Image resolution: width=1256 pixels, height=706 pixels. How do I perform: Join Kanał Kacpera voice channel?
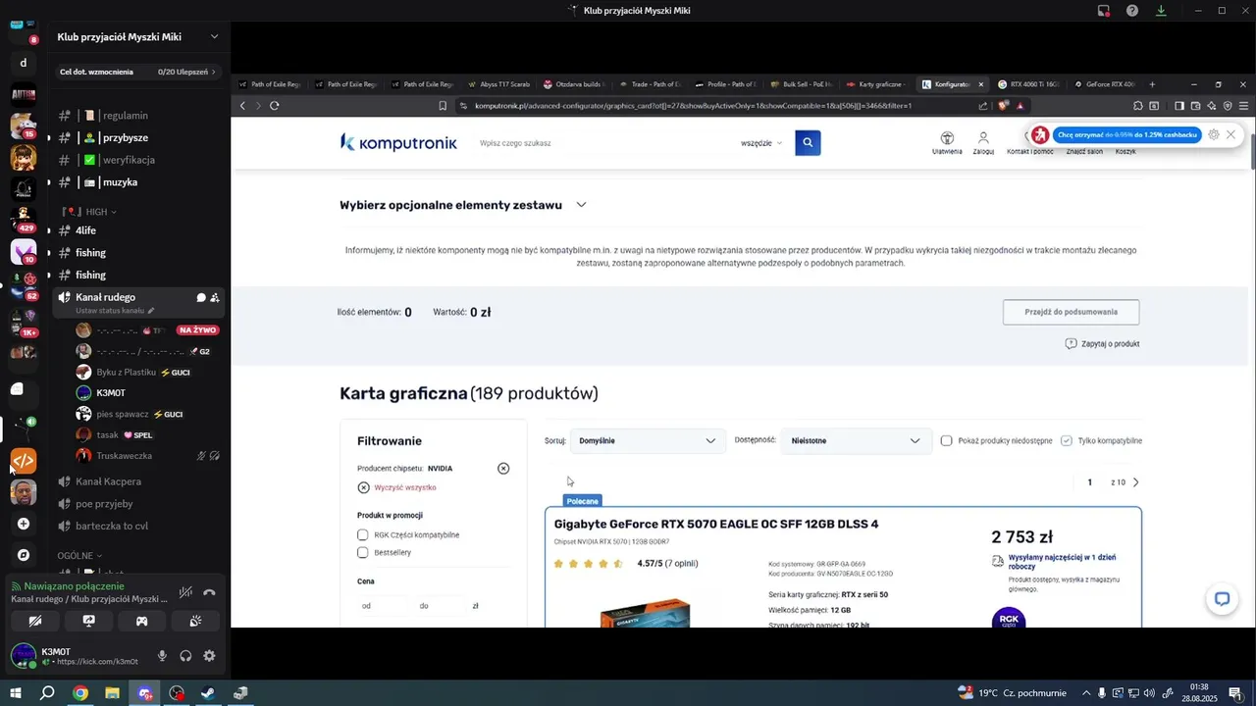pyautogui.click(x=108, y=481)
